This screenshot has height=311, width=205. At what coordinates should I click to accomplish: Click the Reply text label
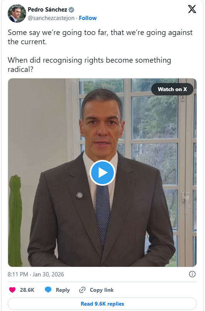pyautogui.click(x=63, y=290)
